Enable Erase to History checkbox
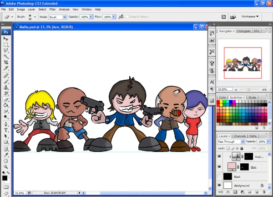The image size is (273, 197). (x=127, y=17)
